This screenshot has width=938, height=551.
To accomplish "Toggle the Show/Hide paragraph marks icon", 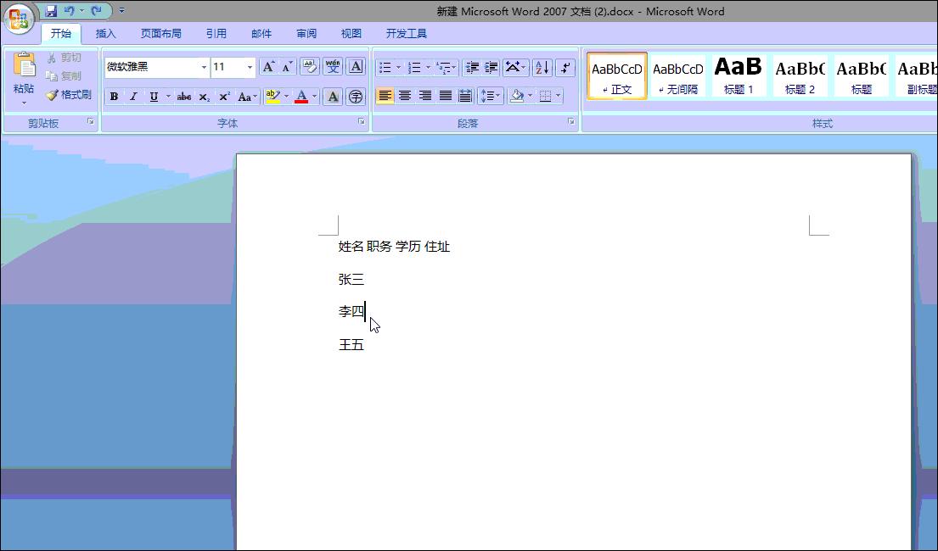I will click(x=564, y=67).
